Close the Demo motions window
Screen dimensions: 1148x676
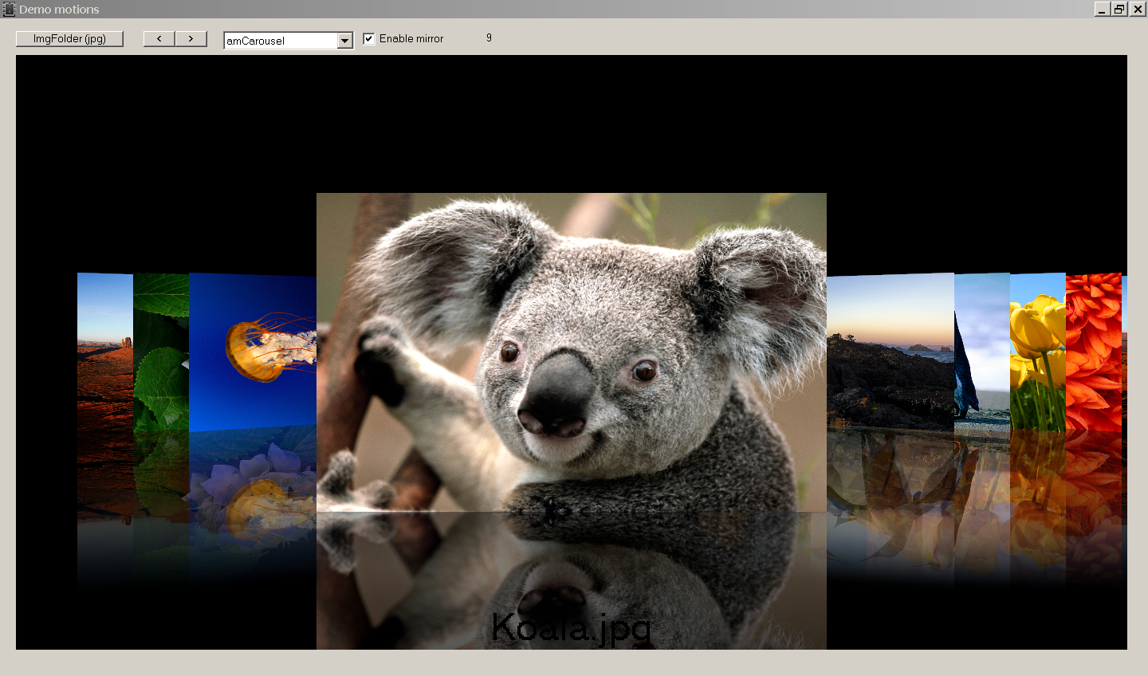1138,9
